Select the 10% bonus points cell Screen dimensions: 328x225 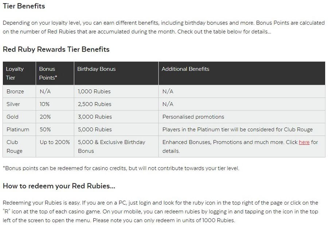tap(55, 104)
